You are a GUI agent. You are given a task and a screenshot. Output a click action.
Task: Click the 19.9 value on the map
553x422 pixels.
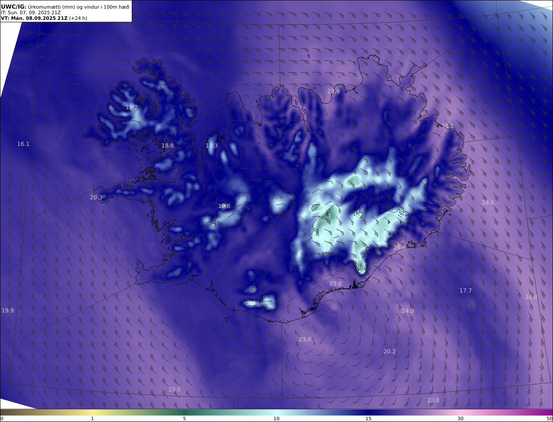click(x=8, y=311)
